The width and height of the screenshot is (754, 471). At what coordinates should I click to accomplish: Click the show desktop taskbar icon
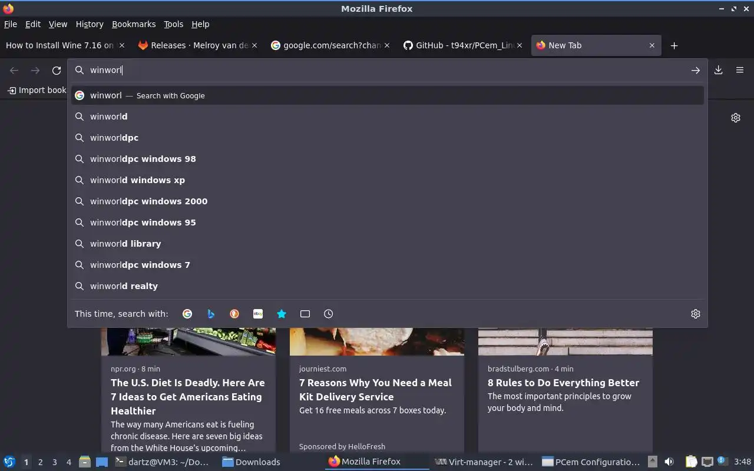(x=102, y=462)
